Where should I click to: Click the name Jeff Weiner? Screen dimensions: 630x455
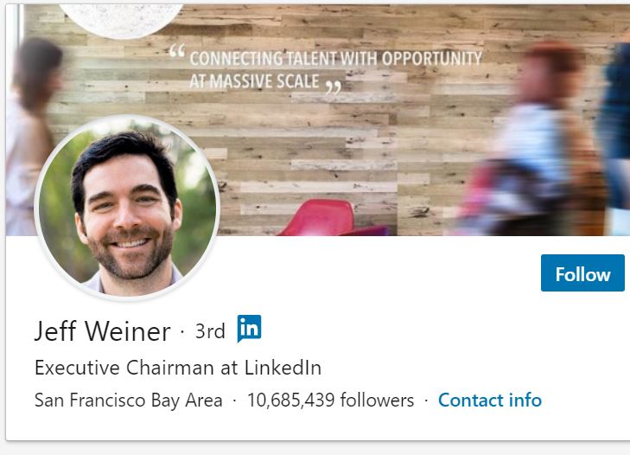pos(102,331)
